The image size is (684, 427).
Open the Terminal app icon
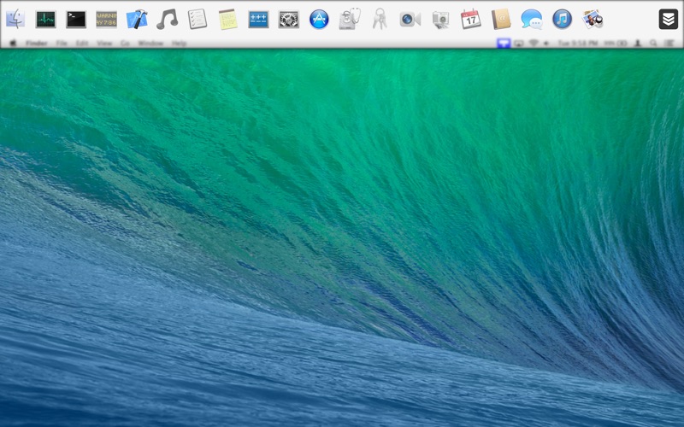[76, 19]
